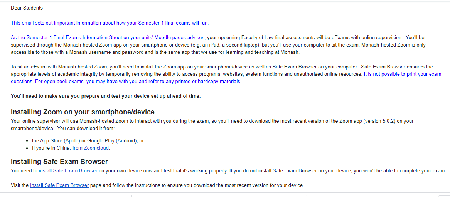
Task: Open the "Install Safe Exam Browser" page link after "Visit the"
Action: tap(59, 185)
